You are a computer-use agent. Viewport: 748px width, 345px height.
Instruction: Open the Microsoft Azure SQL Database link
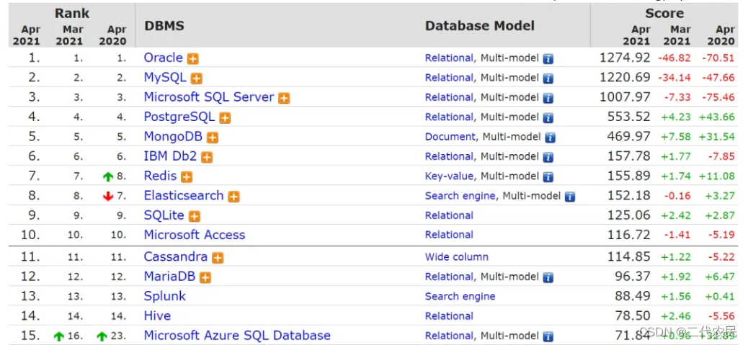point(237,335)
